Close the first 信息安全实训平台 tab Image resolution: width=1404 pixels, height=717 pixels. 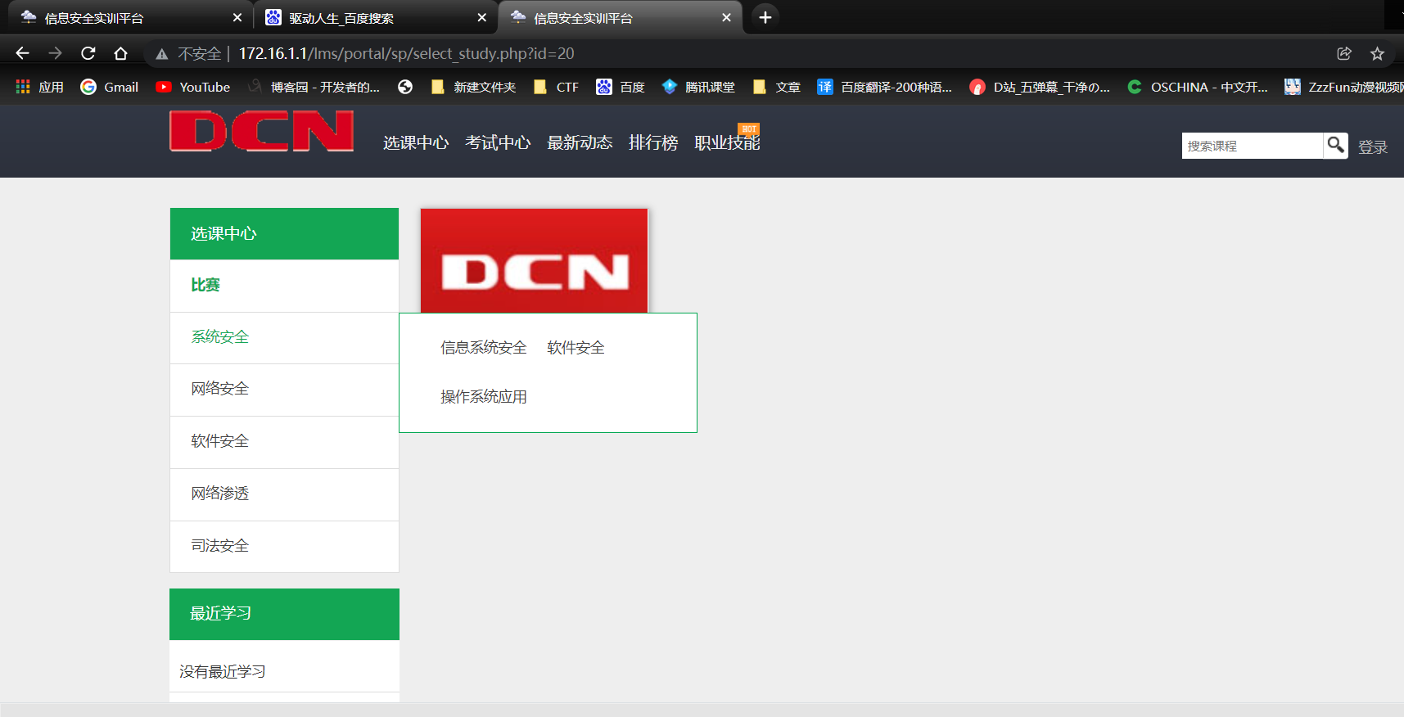tap(237, 18)
